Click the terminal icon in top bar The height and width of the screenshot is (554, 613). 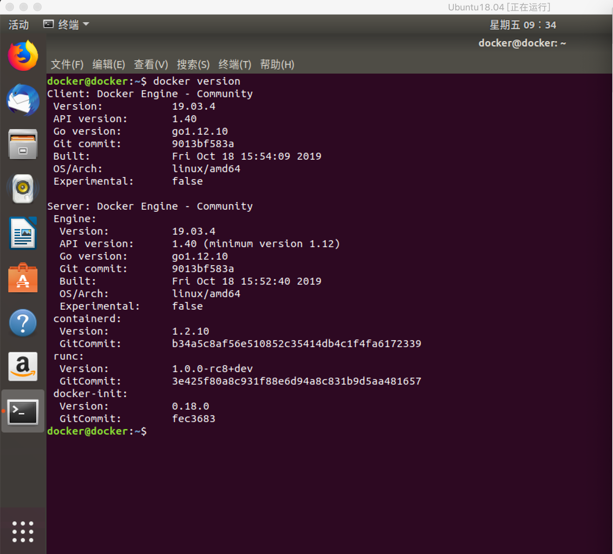(x=48, y=24)
